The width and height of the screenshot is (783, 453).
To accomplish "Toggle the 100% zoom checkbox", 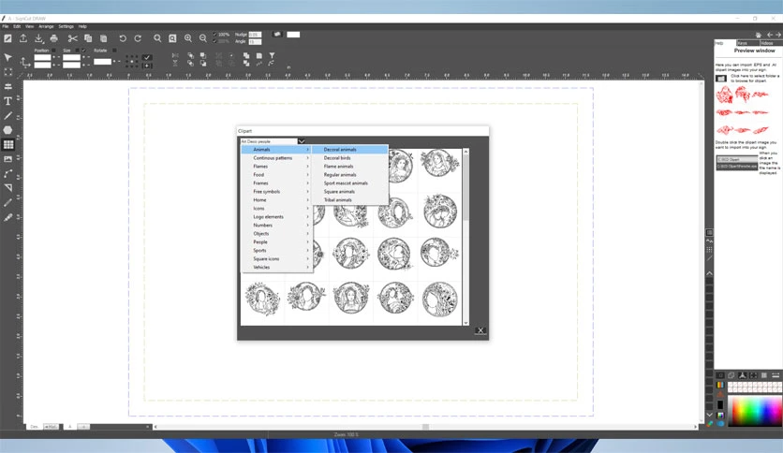I will (x=214, y=35).
